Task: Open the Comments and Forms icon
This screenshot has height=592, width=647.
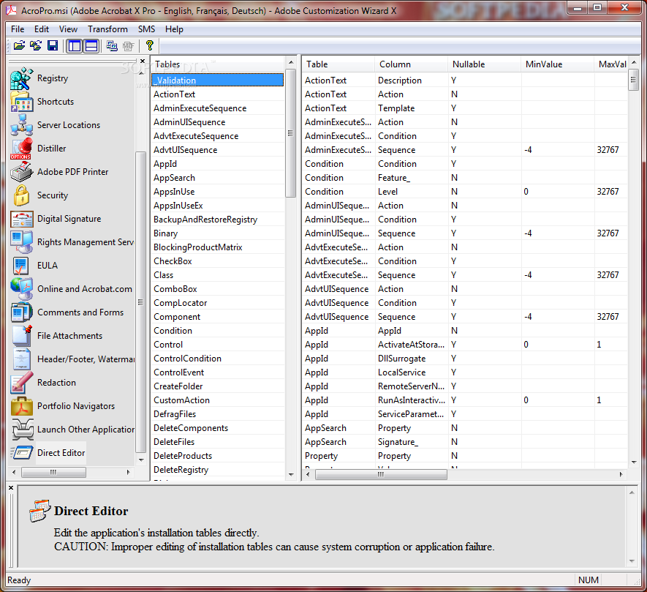Action: click(21, 312)
